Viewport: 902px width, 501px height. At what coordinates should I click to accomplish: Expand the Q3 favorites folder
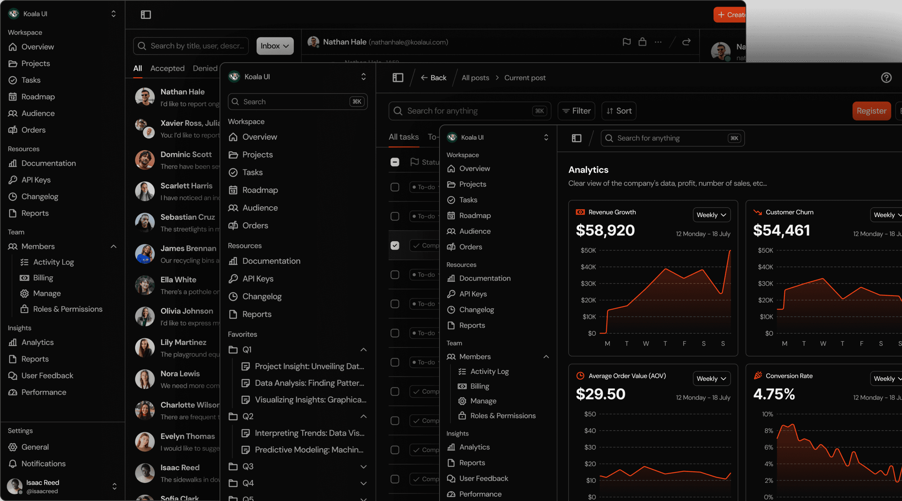pyautogui.click(x=363, y=467)
